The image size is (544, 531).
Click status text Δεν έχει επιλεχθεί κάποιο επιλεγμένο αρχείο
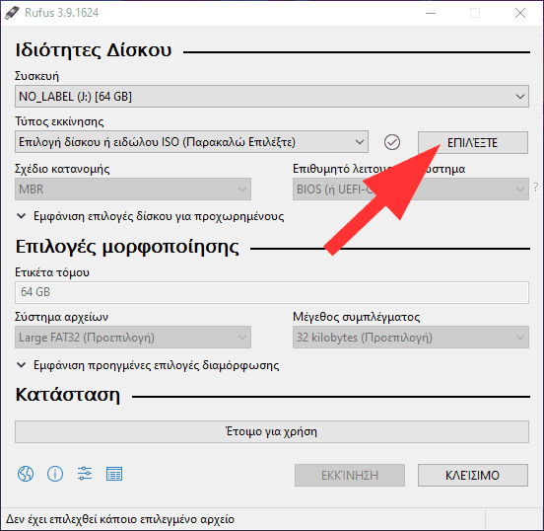(120, 519)
